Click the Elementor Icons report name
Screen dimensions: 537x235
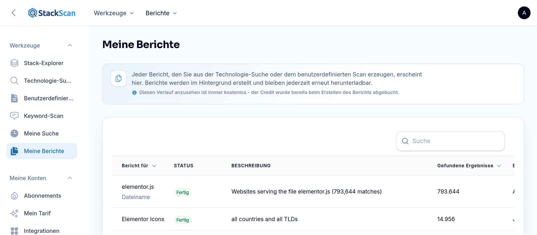143,219
